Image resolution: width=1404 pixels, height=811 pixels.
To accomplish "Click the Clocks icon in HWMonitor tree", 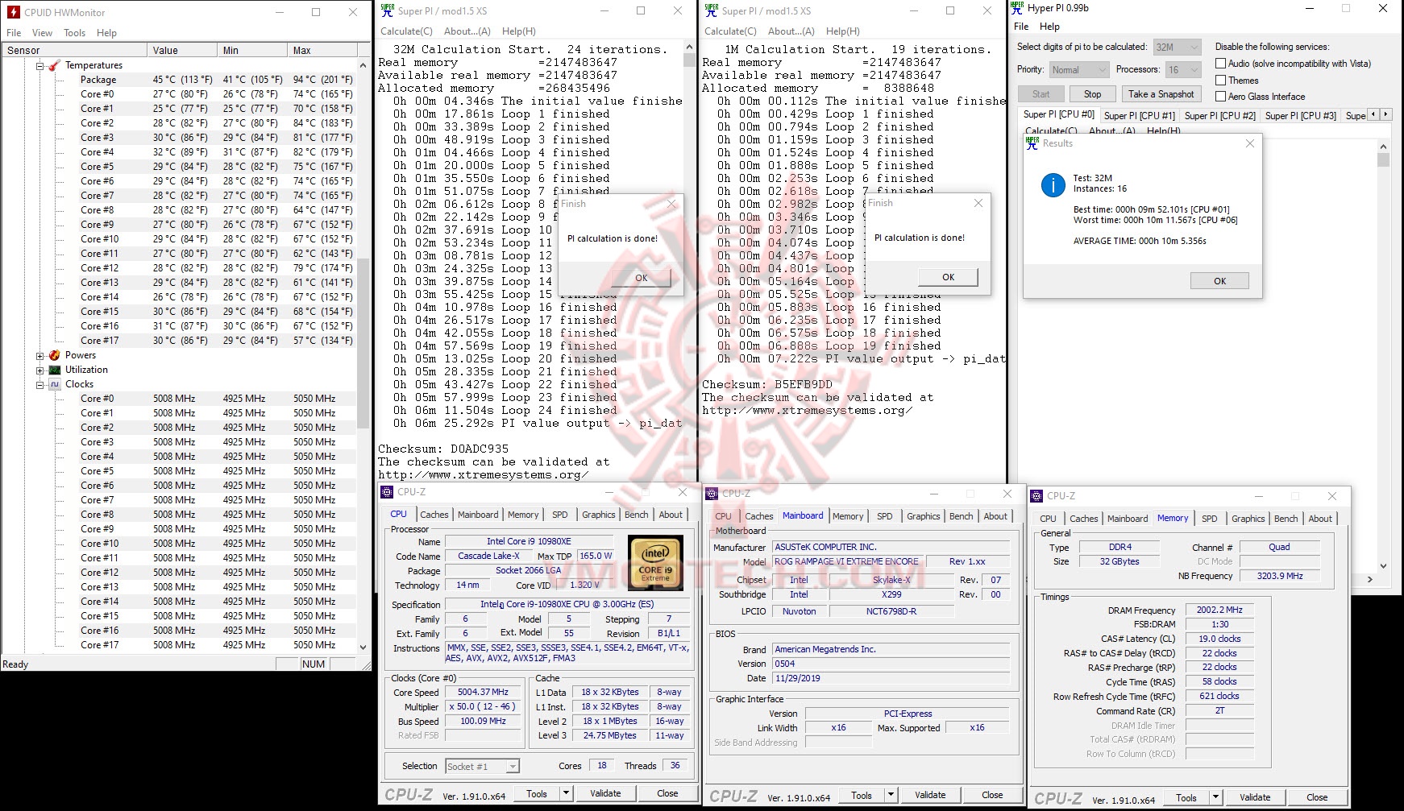I will [x=54, y=384].
